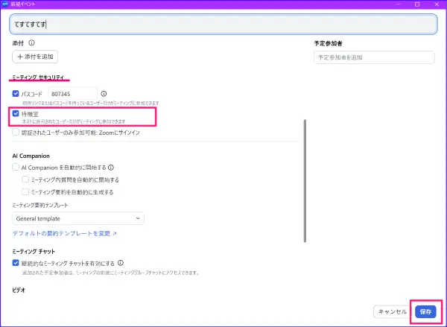Enable 認証されたユーザーのみ参加可能 checkbox
The image size is (447, 327).
16,133
